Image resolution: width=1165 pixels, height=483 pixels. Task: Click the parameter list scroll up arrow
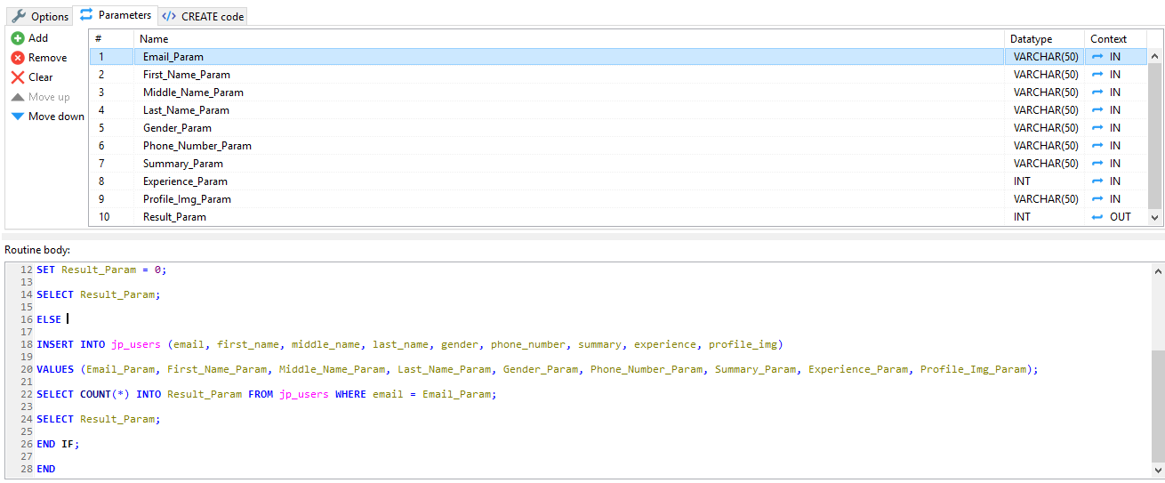[x=1155, y=57]
